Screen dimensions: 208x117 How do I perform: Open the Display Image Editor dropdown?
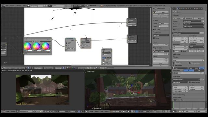click(x=193, y=21)
